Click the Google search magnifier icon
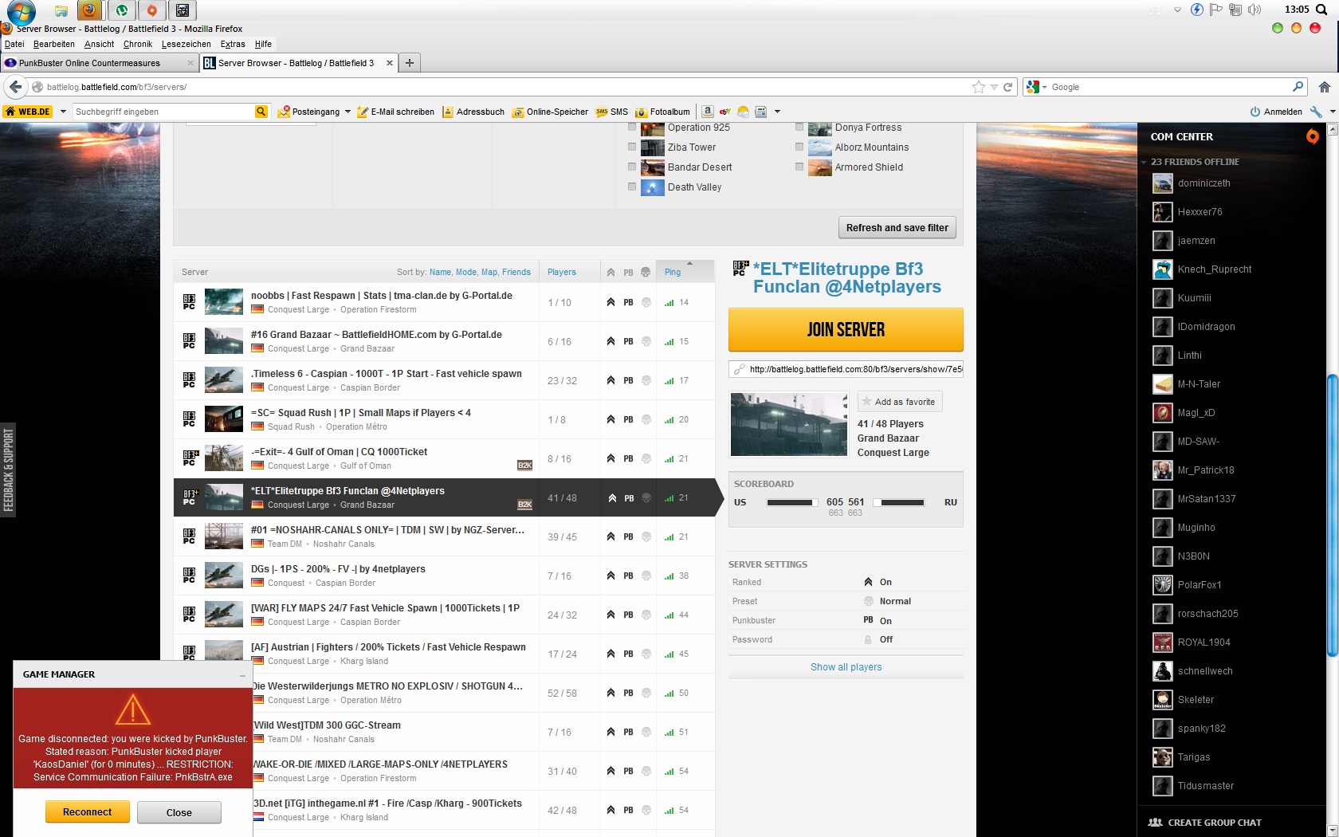Screen dimensions: 1339x837 click(1298, 87)
